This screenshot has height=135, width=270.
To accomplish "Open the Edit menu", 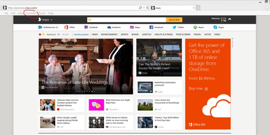I will tap(13, 13).
